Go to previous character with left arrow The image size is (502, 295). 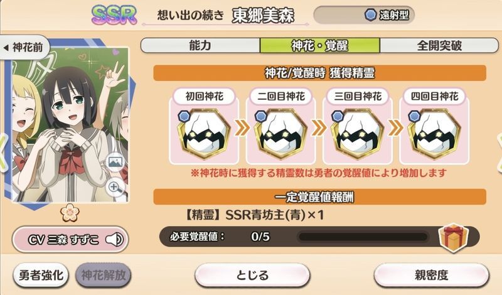(3, 151)
